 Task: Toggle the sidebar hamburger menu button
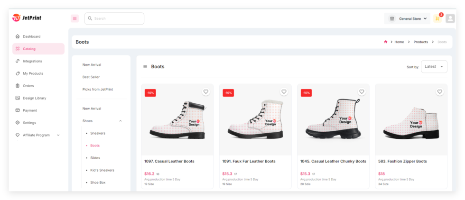click(74, 18)
